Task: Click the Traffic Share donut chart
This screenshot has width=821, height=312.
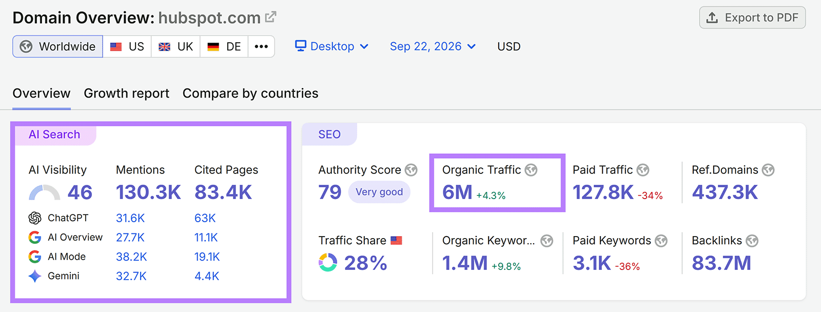Action: (328, 262)
